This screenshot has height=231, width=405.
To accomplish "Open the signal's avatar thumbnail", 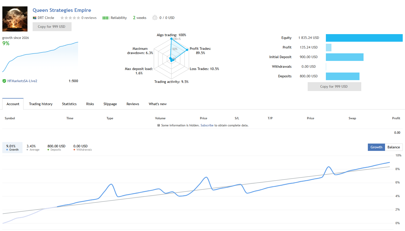I will [x=15, y=19].
